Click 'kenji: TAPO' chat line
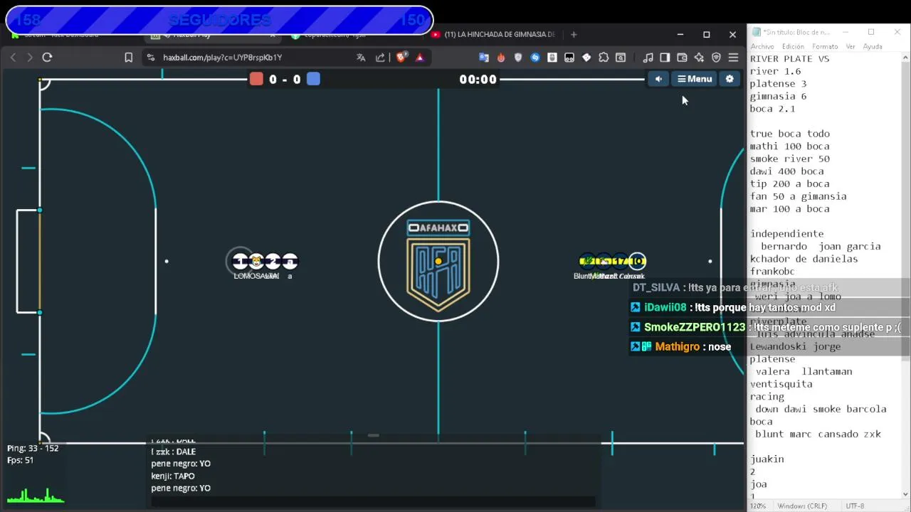 coord(173,476)
